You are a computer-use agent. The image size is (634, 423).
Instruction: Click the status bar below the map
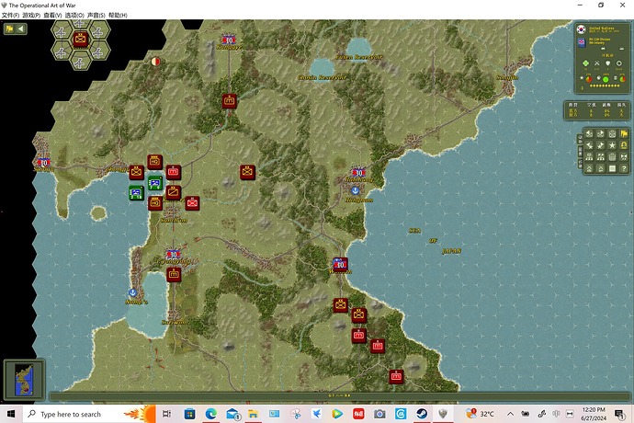340,396
